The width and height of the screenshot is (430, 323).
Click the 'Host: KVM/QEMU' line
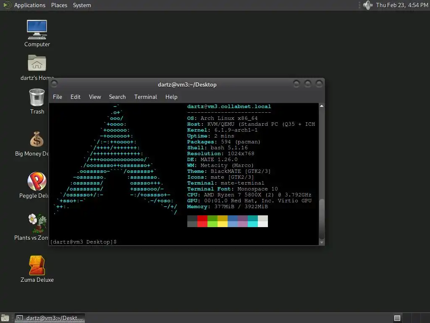251,124
